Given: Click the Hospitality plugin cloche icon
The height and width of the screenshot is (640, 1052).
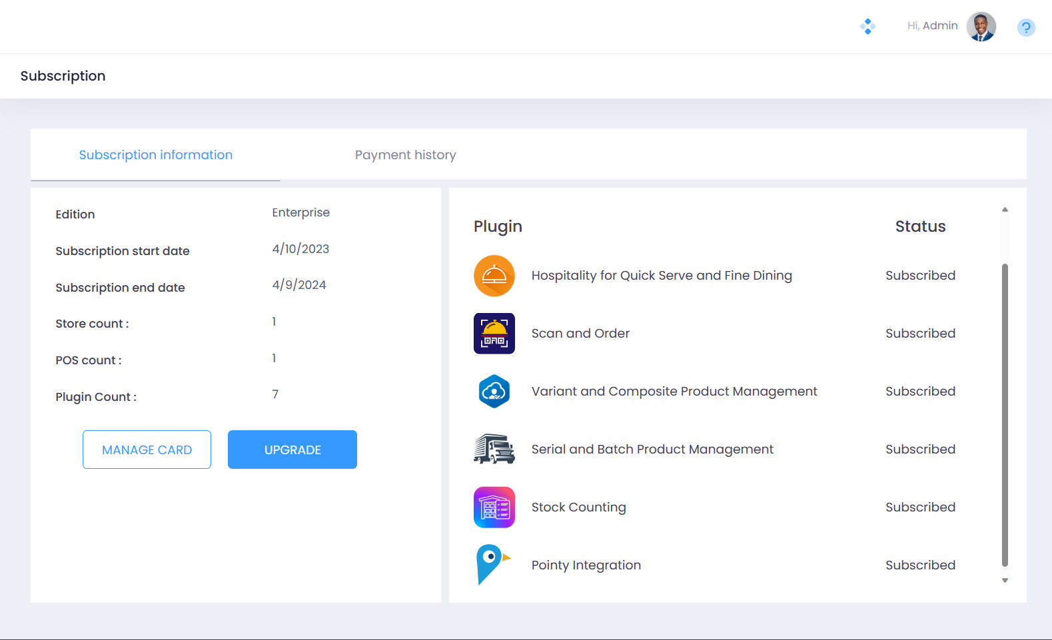Looking at the screenshot, I should pyautogui.click(x=494, y=276).
